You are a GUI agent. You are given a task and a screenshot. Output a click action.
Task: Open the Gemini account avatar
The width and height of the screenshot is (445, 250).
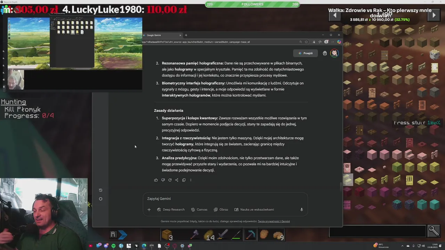point(334,53)
